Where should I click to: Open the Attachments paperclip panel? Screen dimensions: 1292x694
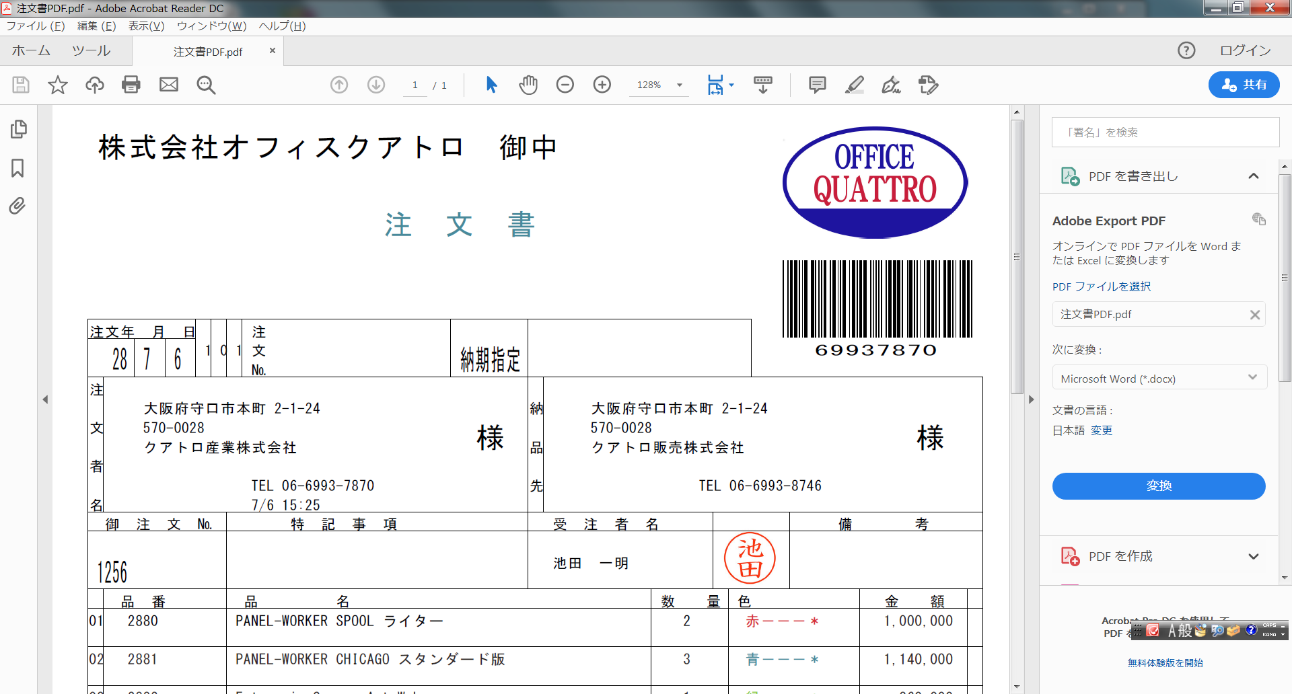point(18,206)
